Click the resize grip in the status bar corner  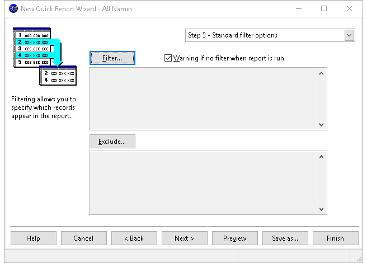click(x=359, y=258)
